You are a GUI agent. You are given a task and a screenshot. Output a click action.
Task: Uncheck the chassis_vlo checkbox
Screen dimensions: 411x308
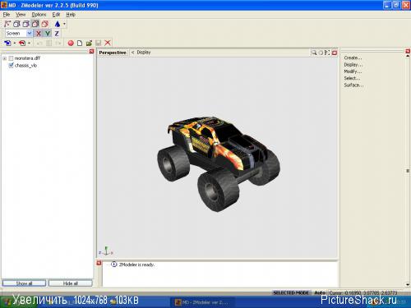pos(11,65)
